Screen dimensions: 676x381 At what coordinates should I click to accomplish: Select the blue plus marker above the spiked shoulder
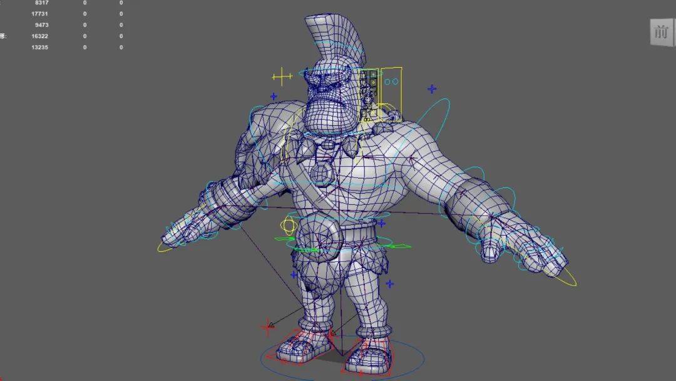coord(274,96)
